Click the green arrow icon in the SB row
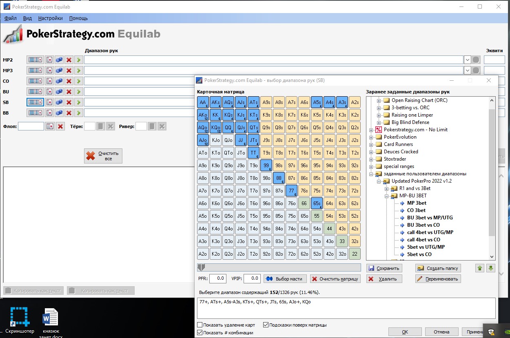This screenshot has height=338, width=510. click(x=78, y=102)
